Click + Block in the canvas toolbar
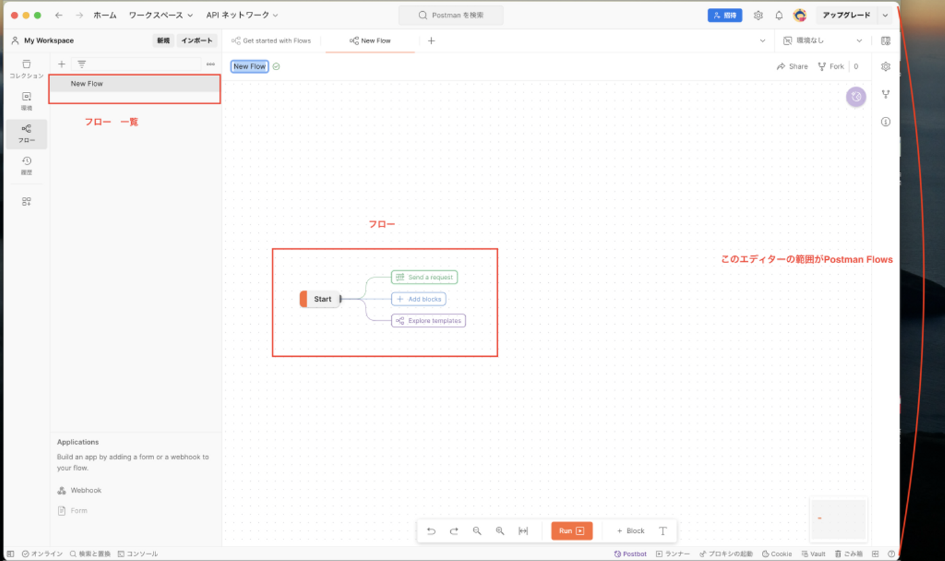945x561 pixels. coord(631,531)
